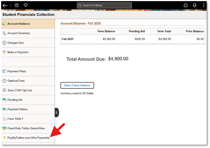Viewport: 210px width, 148px height.
Task: Click the $5,400.00 term balance value
Action: click(x=109, y=39)
